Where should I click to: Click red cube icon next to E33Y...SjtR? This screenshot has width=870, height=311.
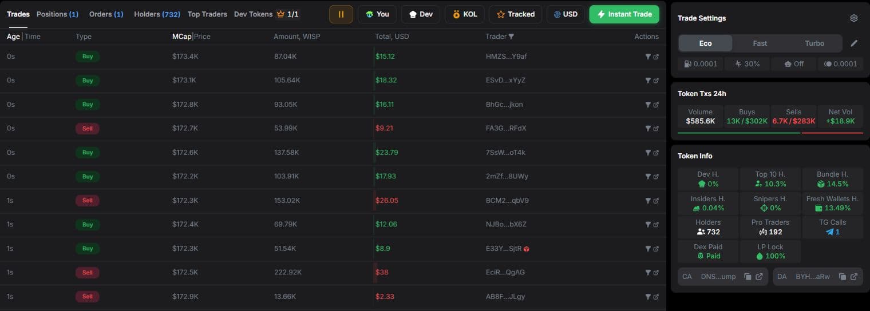point(527,249)
